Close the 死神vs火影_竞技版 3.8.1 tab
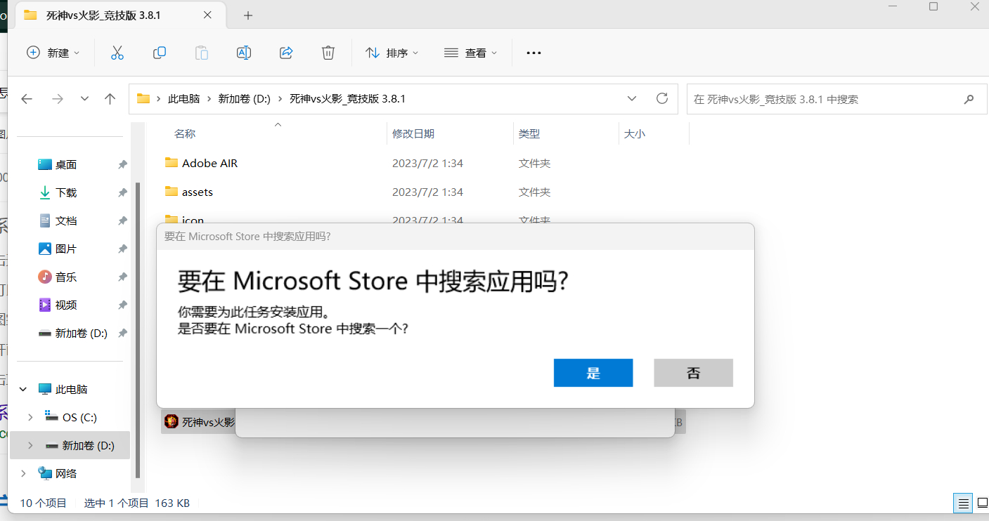Screen dimensions: 989x521 pyautogui.click(x=207, y=15)
